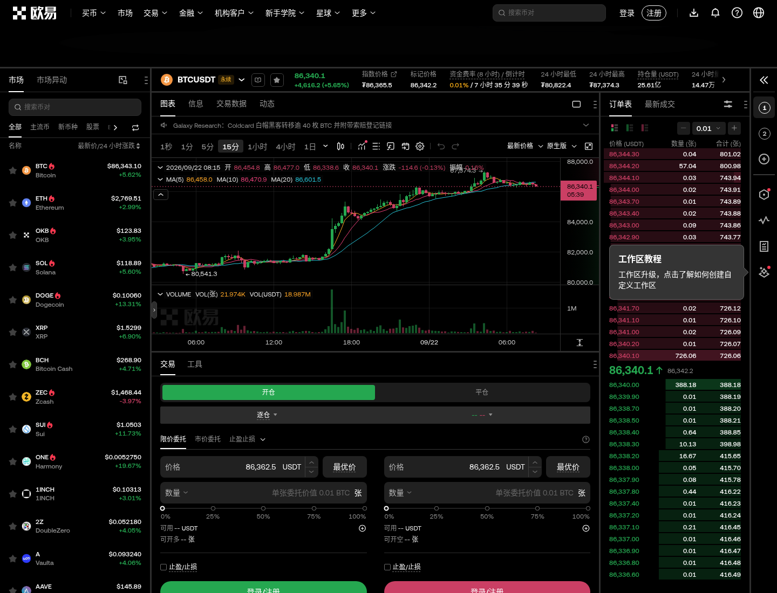Set long order slider to 25%

[213, 508]
